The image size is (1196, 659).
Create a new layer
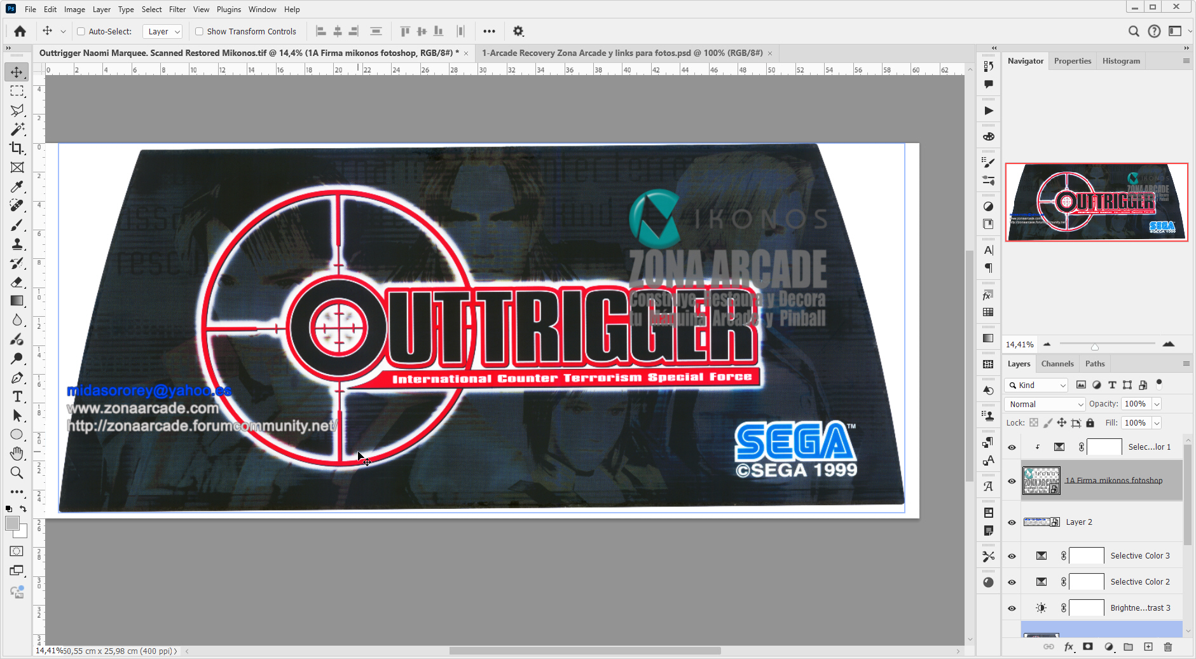coord(1148,647)
